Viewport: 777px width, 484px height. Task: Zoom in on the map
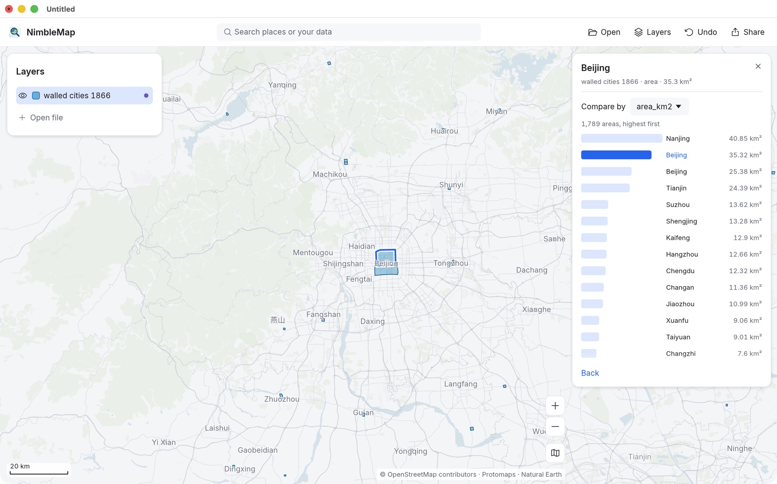tap(555, 406)
